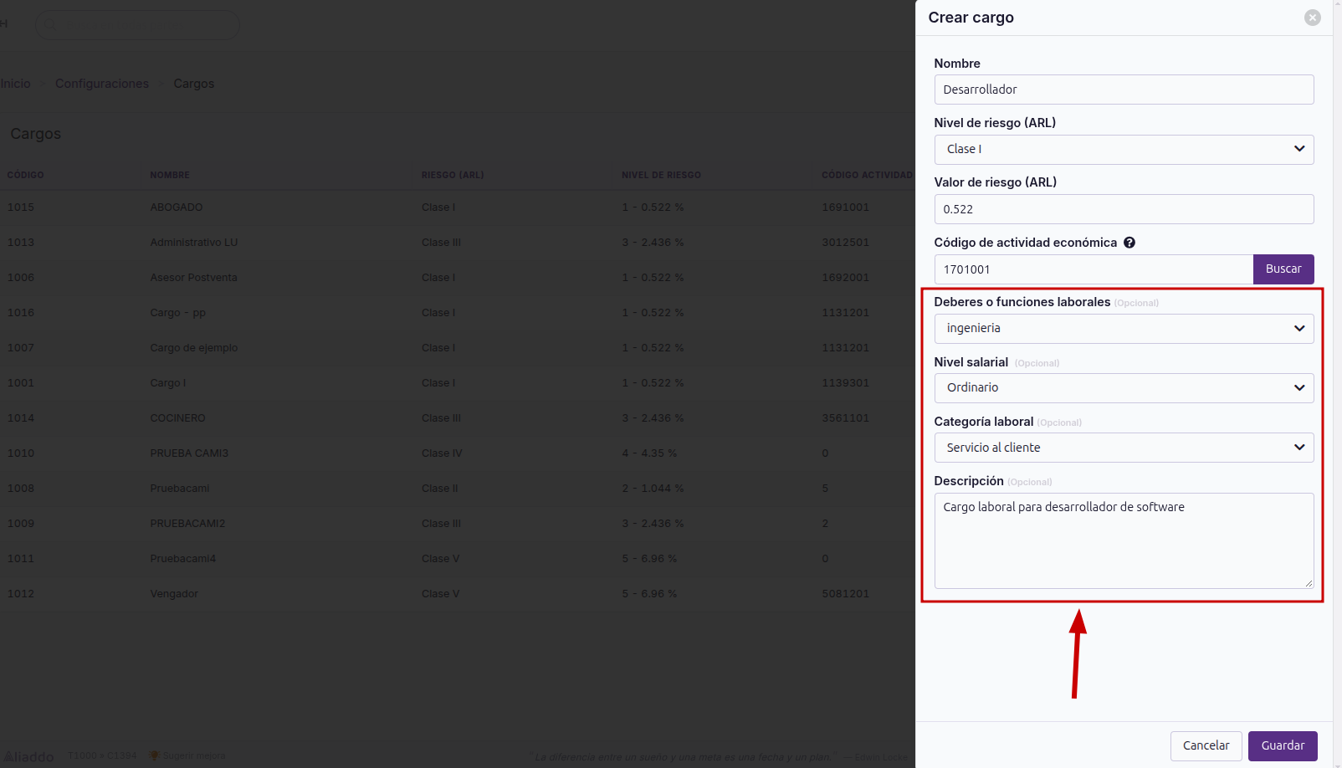Click activity code 5081201 cell

(845, 594)
